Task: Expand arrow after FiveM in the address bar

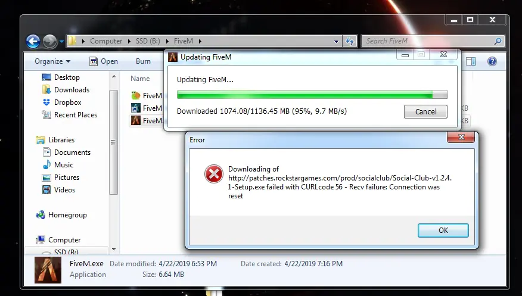Action: click(x=200, y=41)
